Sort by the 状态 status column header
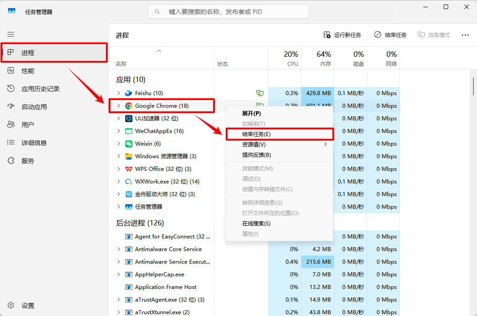The width and height of the screenshot is (477, 316). (241, 58)
